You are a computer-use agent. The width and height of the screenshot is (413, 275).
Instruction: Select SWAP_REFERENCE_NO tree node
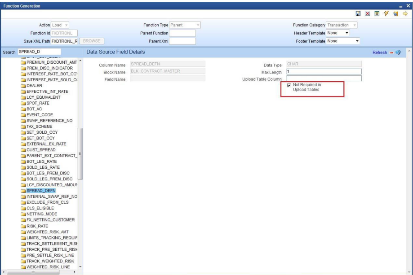[49, 121]
